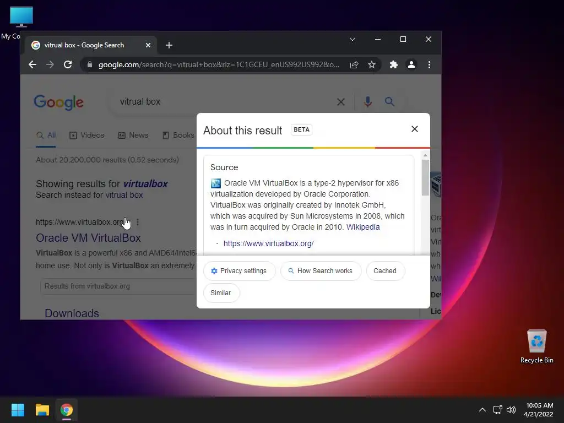
Task: Click the 'Source' heading text
Action: [224, 167]
